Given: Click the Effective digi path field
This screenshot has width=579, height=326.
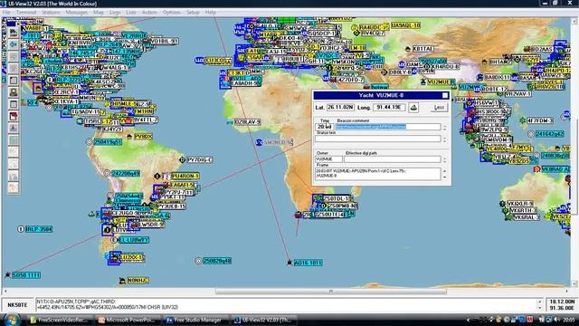Looking at the screenshot, I should coord(392,159).
